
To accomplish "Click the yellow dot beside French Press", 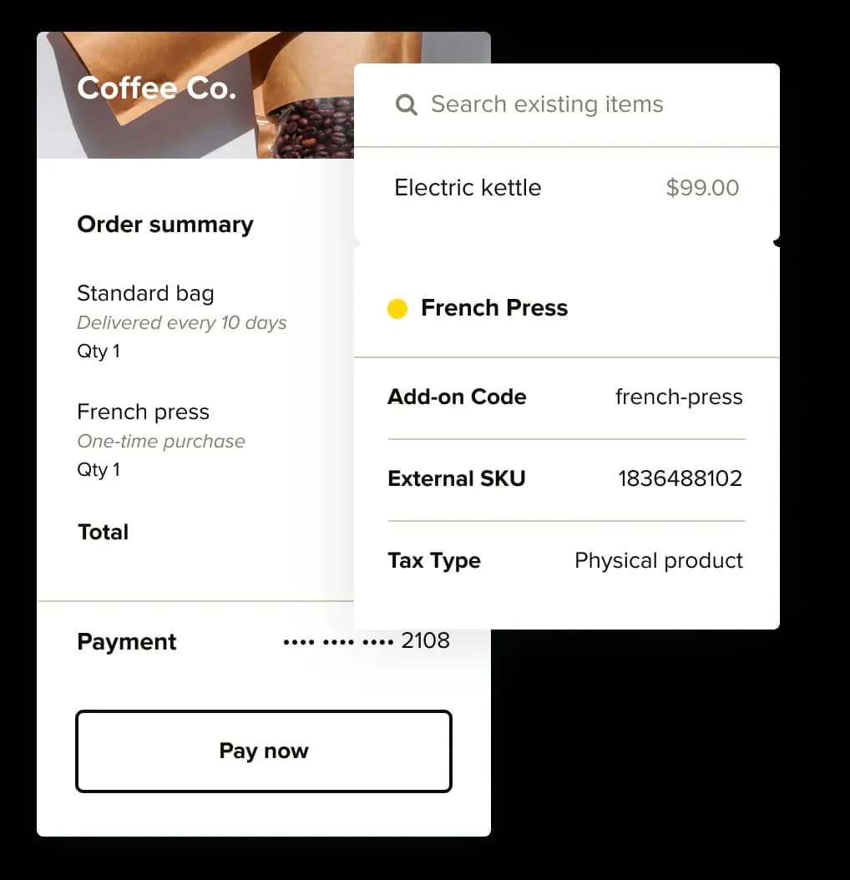I will pyautogui.click(x=397, y=309).
